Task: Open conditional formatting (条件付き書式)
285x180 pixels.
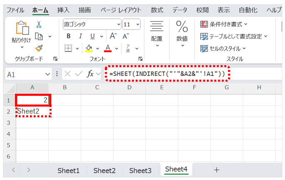Action: point(224,24)
